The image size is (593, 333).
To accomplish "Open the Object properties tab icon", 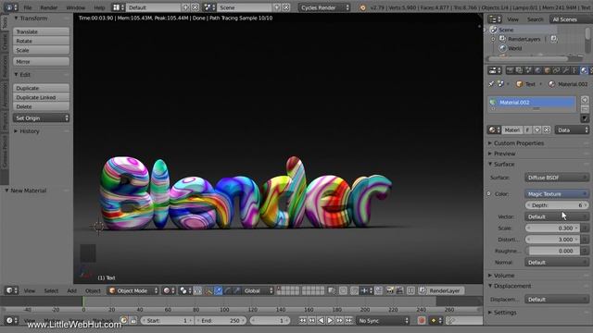I will point(547,70).
